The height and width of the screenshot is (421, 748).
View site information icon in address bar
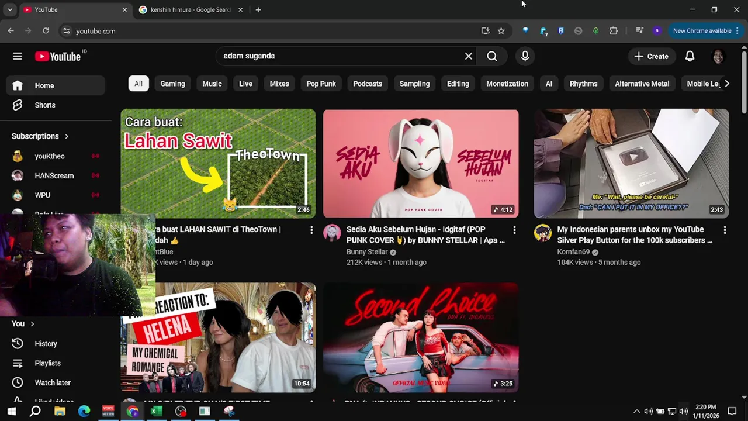pos(66,31)
